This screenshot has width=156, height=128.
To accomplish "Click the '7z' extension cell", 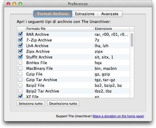I will 97,40.
